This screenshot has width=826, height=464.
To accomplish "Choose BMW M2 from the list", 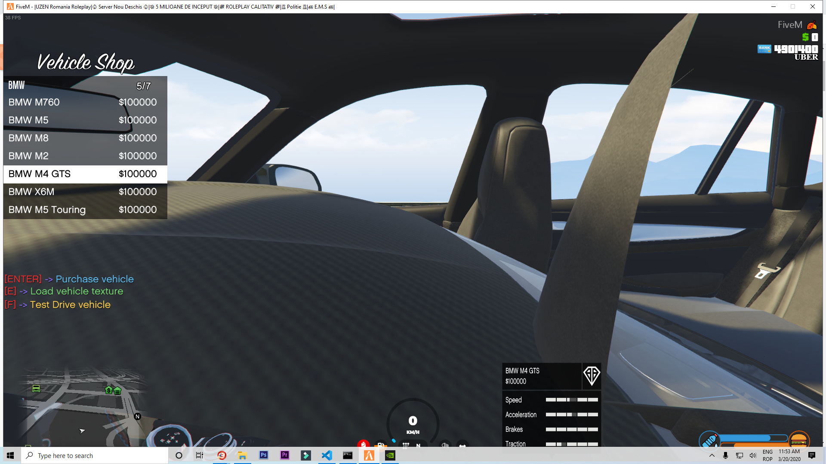I will 85,156.
